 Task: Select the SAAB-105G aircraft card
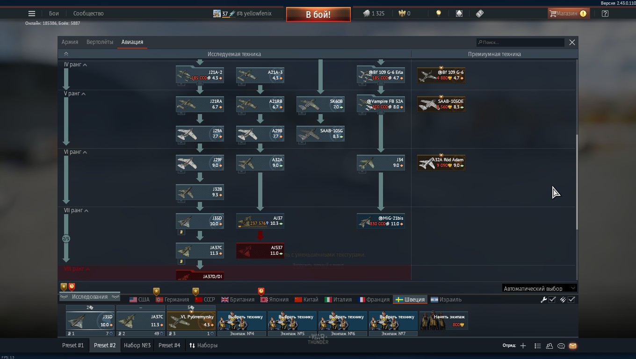tap(320, 133)
